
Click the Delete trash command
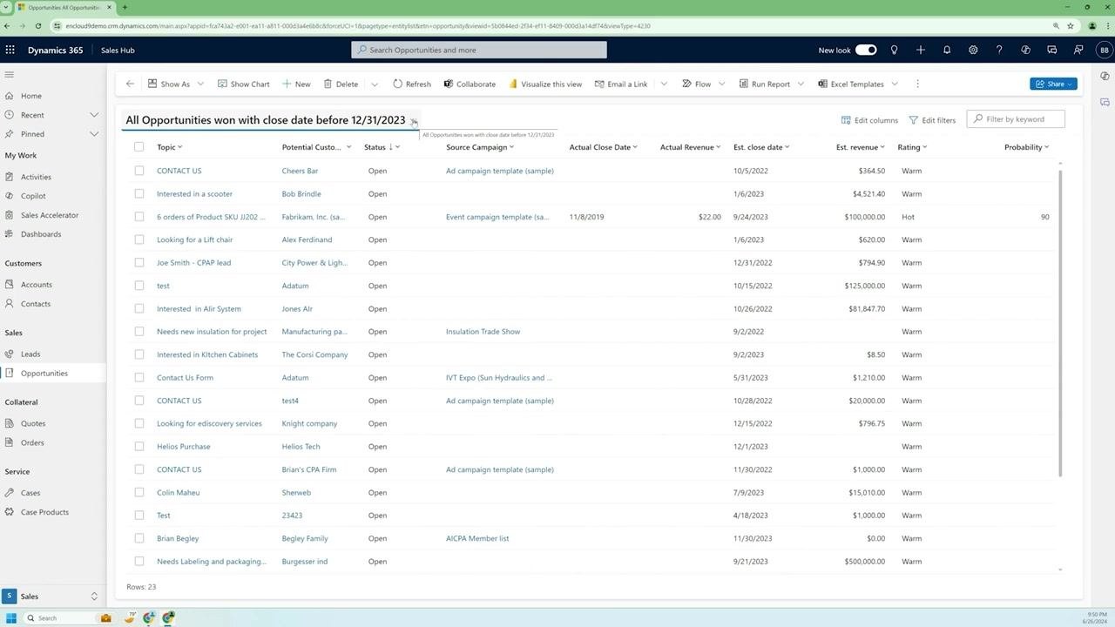tap(341, 84)
